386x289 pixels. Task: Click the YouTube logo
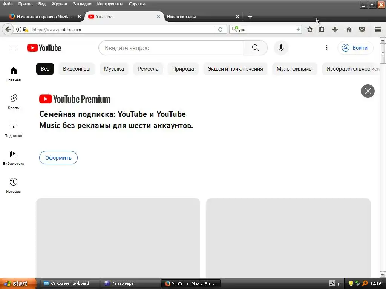coord(44,48)
